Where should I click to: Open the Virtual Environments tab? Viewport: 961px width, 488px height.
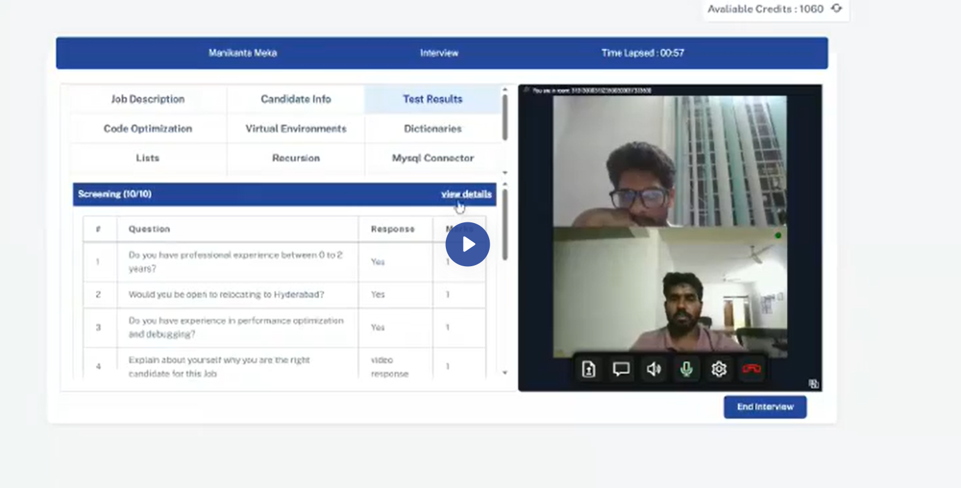point(296,128)
